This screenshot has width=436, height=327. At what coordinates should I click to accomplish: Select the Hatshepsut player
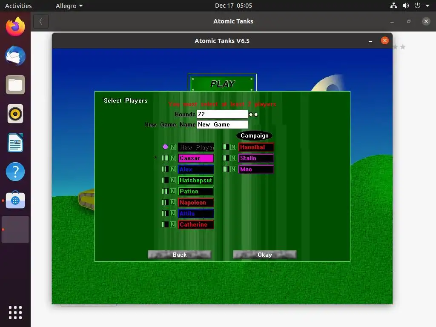(x=196, y=180)
